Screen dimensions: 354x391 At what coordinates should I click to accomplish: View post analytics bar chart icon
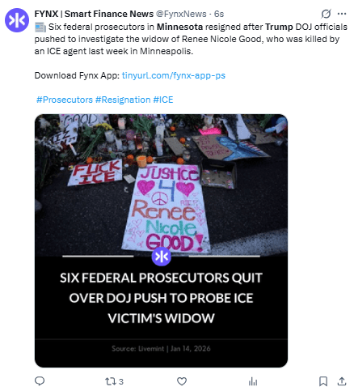click(253, 381)
